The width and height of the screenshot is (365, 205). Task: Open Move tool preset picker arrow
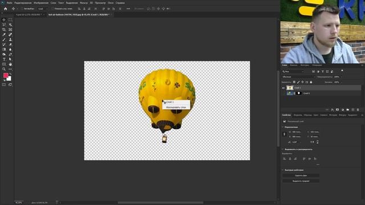coord(17,9)
